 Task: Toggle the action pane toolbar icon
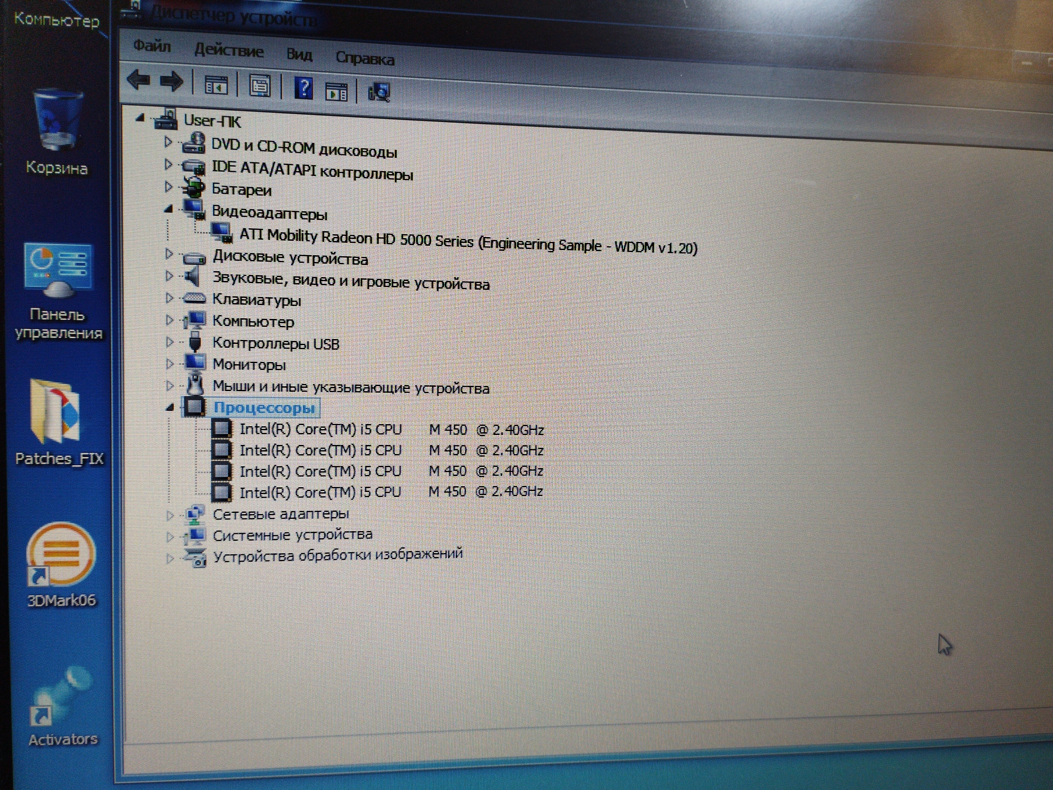click(336, 91)
